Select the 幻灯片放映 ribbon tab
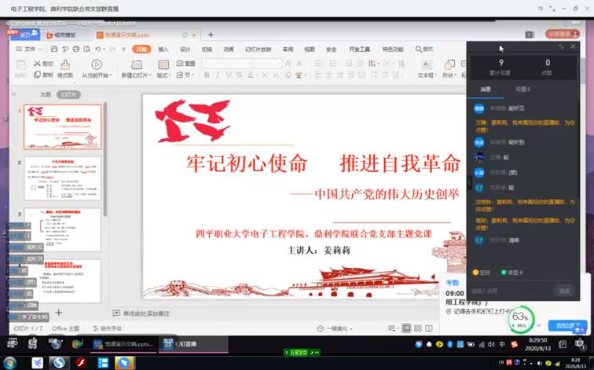594x370 pixels. (x=258, y=49)
